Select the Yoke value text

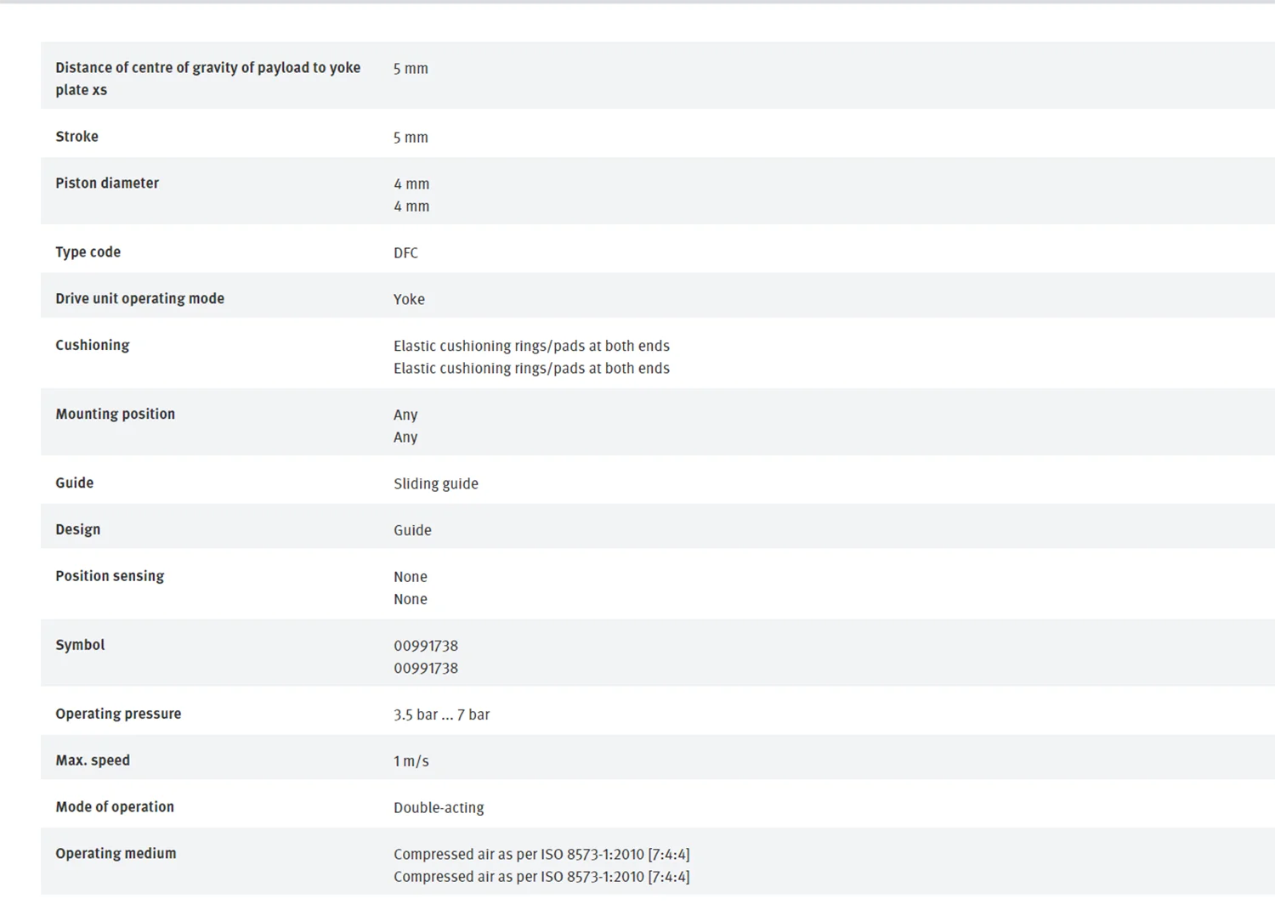tap(409, 299)
